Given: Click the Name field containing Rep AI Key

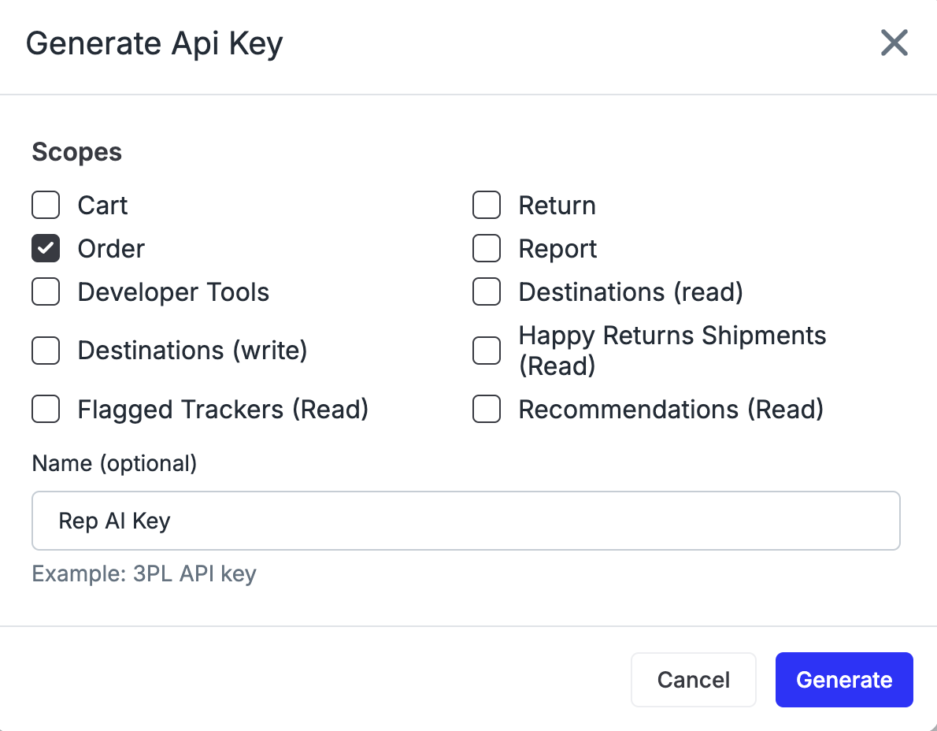Looking at the screenshot, I should 465,521.
